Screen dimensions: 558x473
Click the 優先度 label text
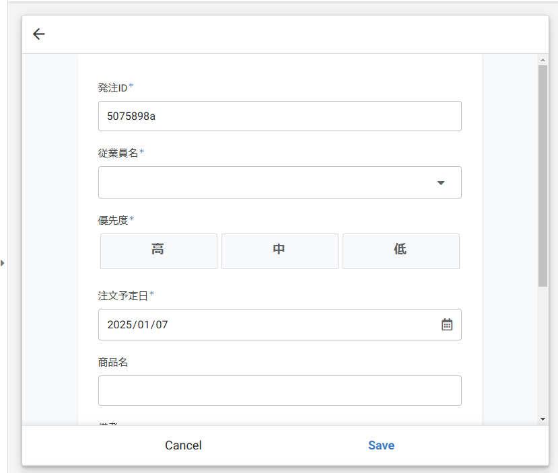click(x=113, y=220)
